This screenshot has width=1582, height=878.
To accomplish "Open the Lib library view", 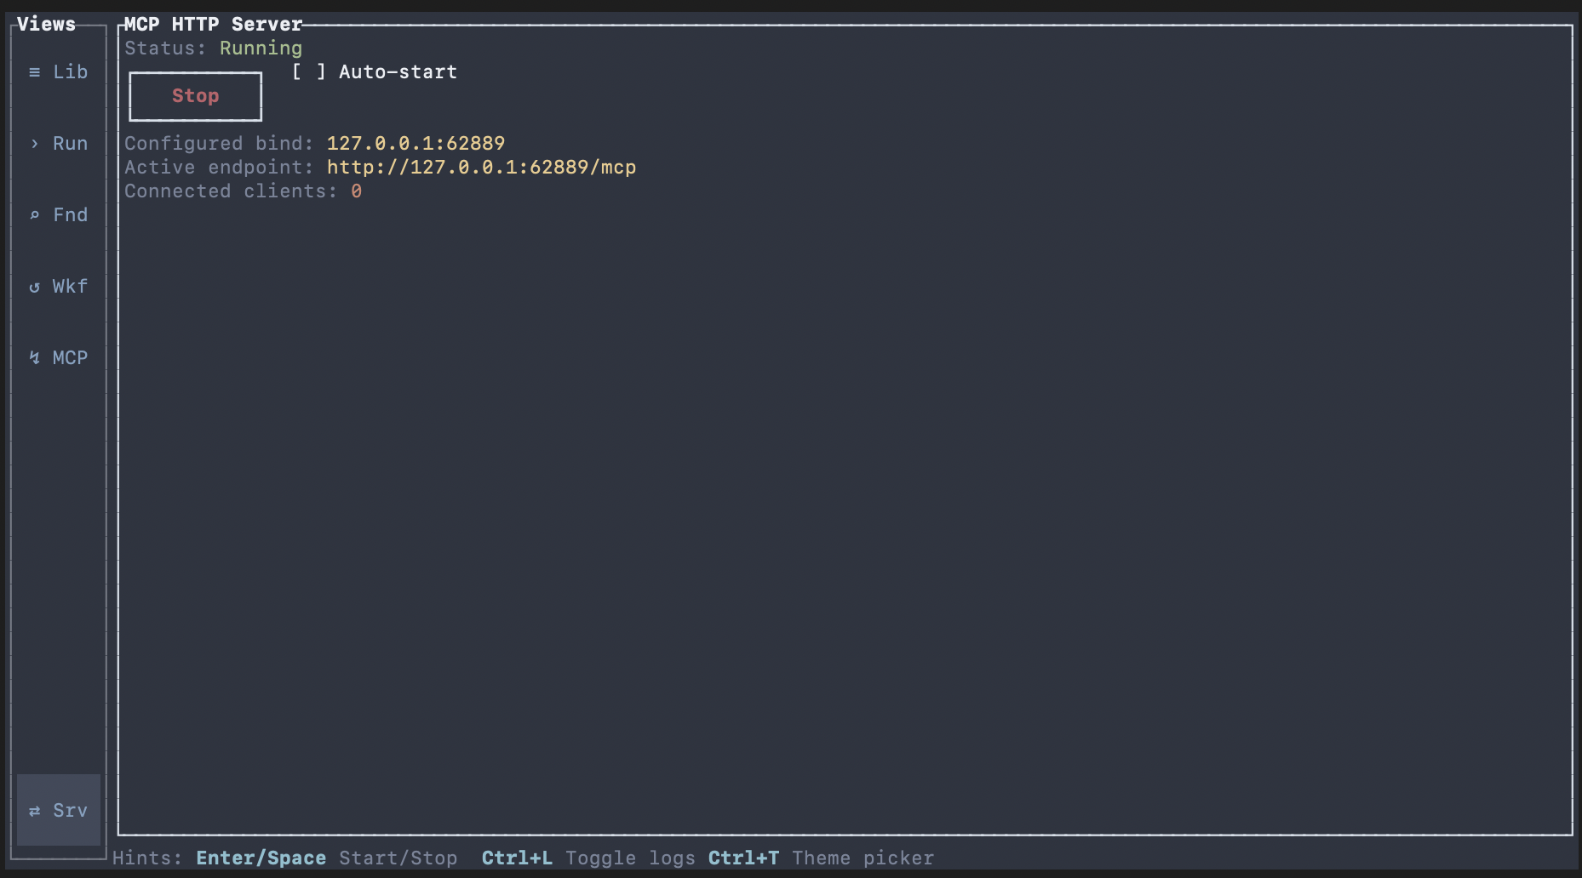I will pos(70,71).
